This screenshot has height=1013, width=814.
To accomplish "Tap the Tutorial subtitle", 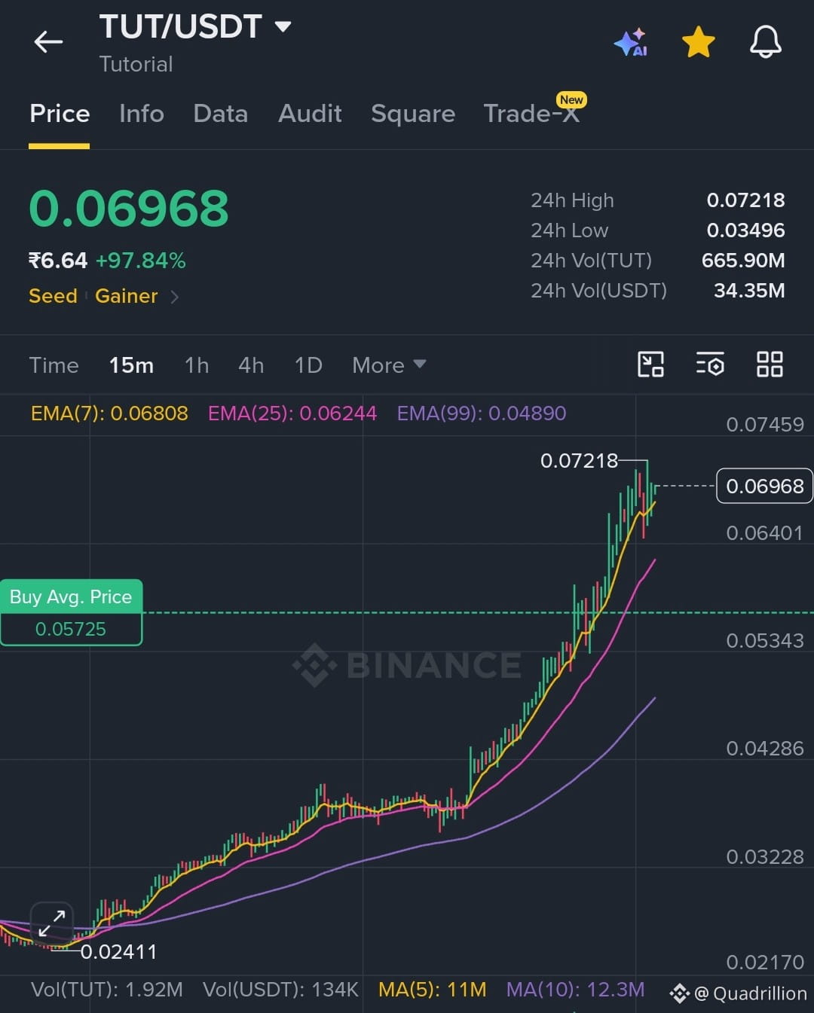I will click(x=136, y=65).
